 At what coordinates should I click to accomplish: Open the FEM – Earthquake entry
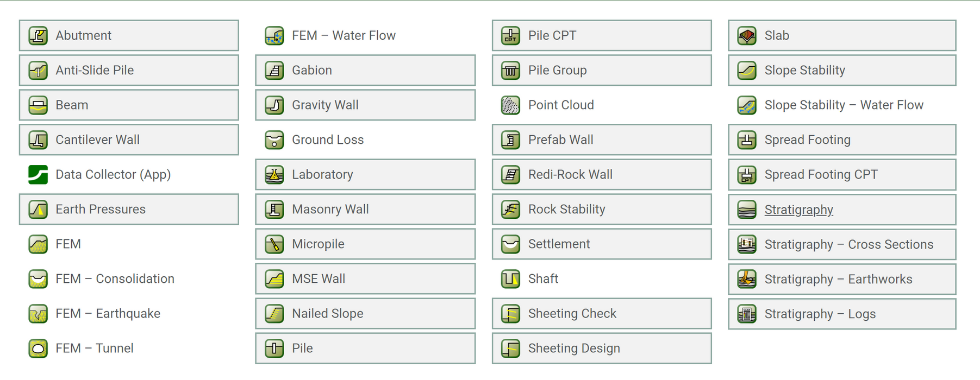click(108, 314)
